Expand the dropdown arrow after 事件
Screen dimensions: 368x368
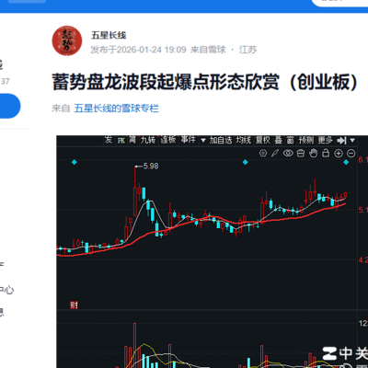click(202, 141)
